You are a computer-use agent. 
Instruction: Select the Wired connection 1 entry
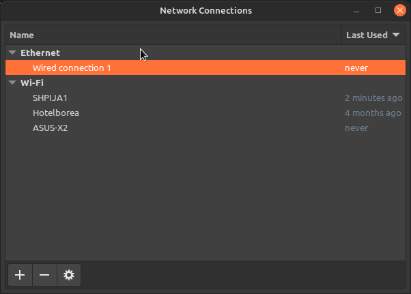[205, 68]
